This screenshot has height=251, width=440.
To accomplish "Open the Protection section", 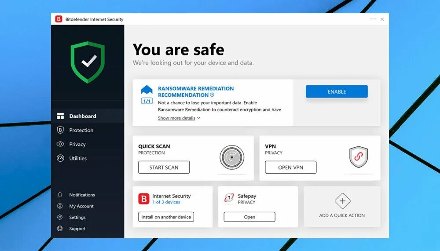I will pos(88,130).
